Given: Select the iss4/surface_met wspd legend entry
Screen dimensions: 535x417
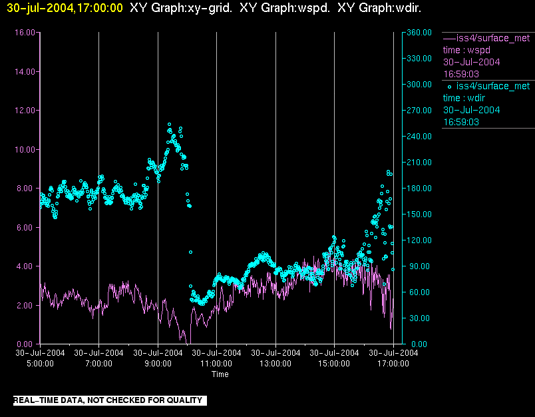Looking at the screenshot, I should click(487, 56).
